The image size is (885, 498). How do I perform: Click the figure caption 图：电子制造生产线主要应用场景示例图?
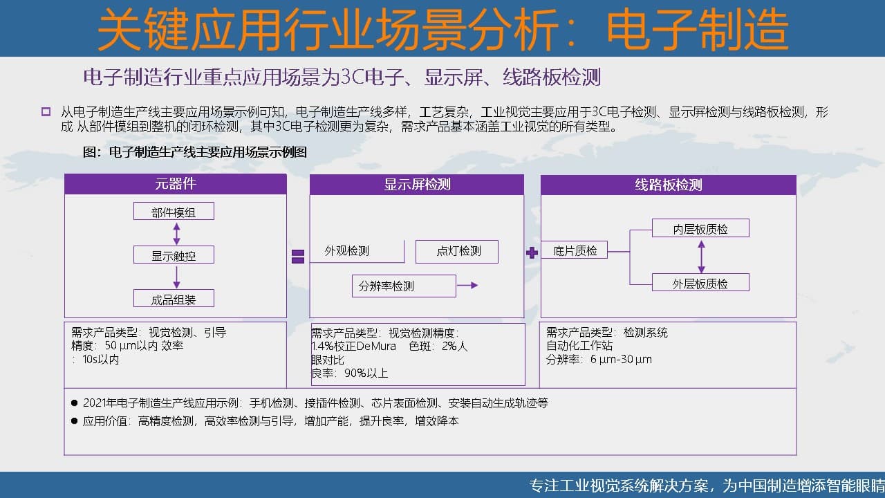coord(195,152)
